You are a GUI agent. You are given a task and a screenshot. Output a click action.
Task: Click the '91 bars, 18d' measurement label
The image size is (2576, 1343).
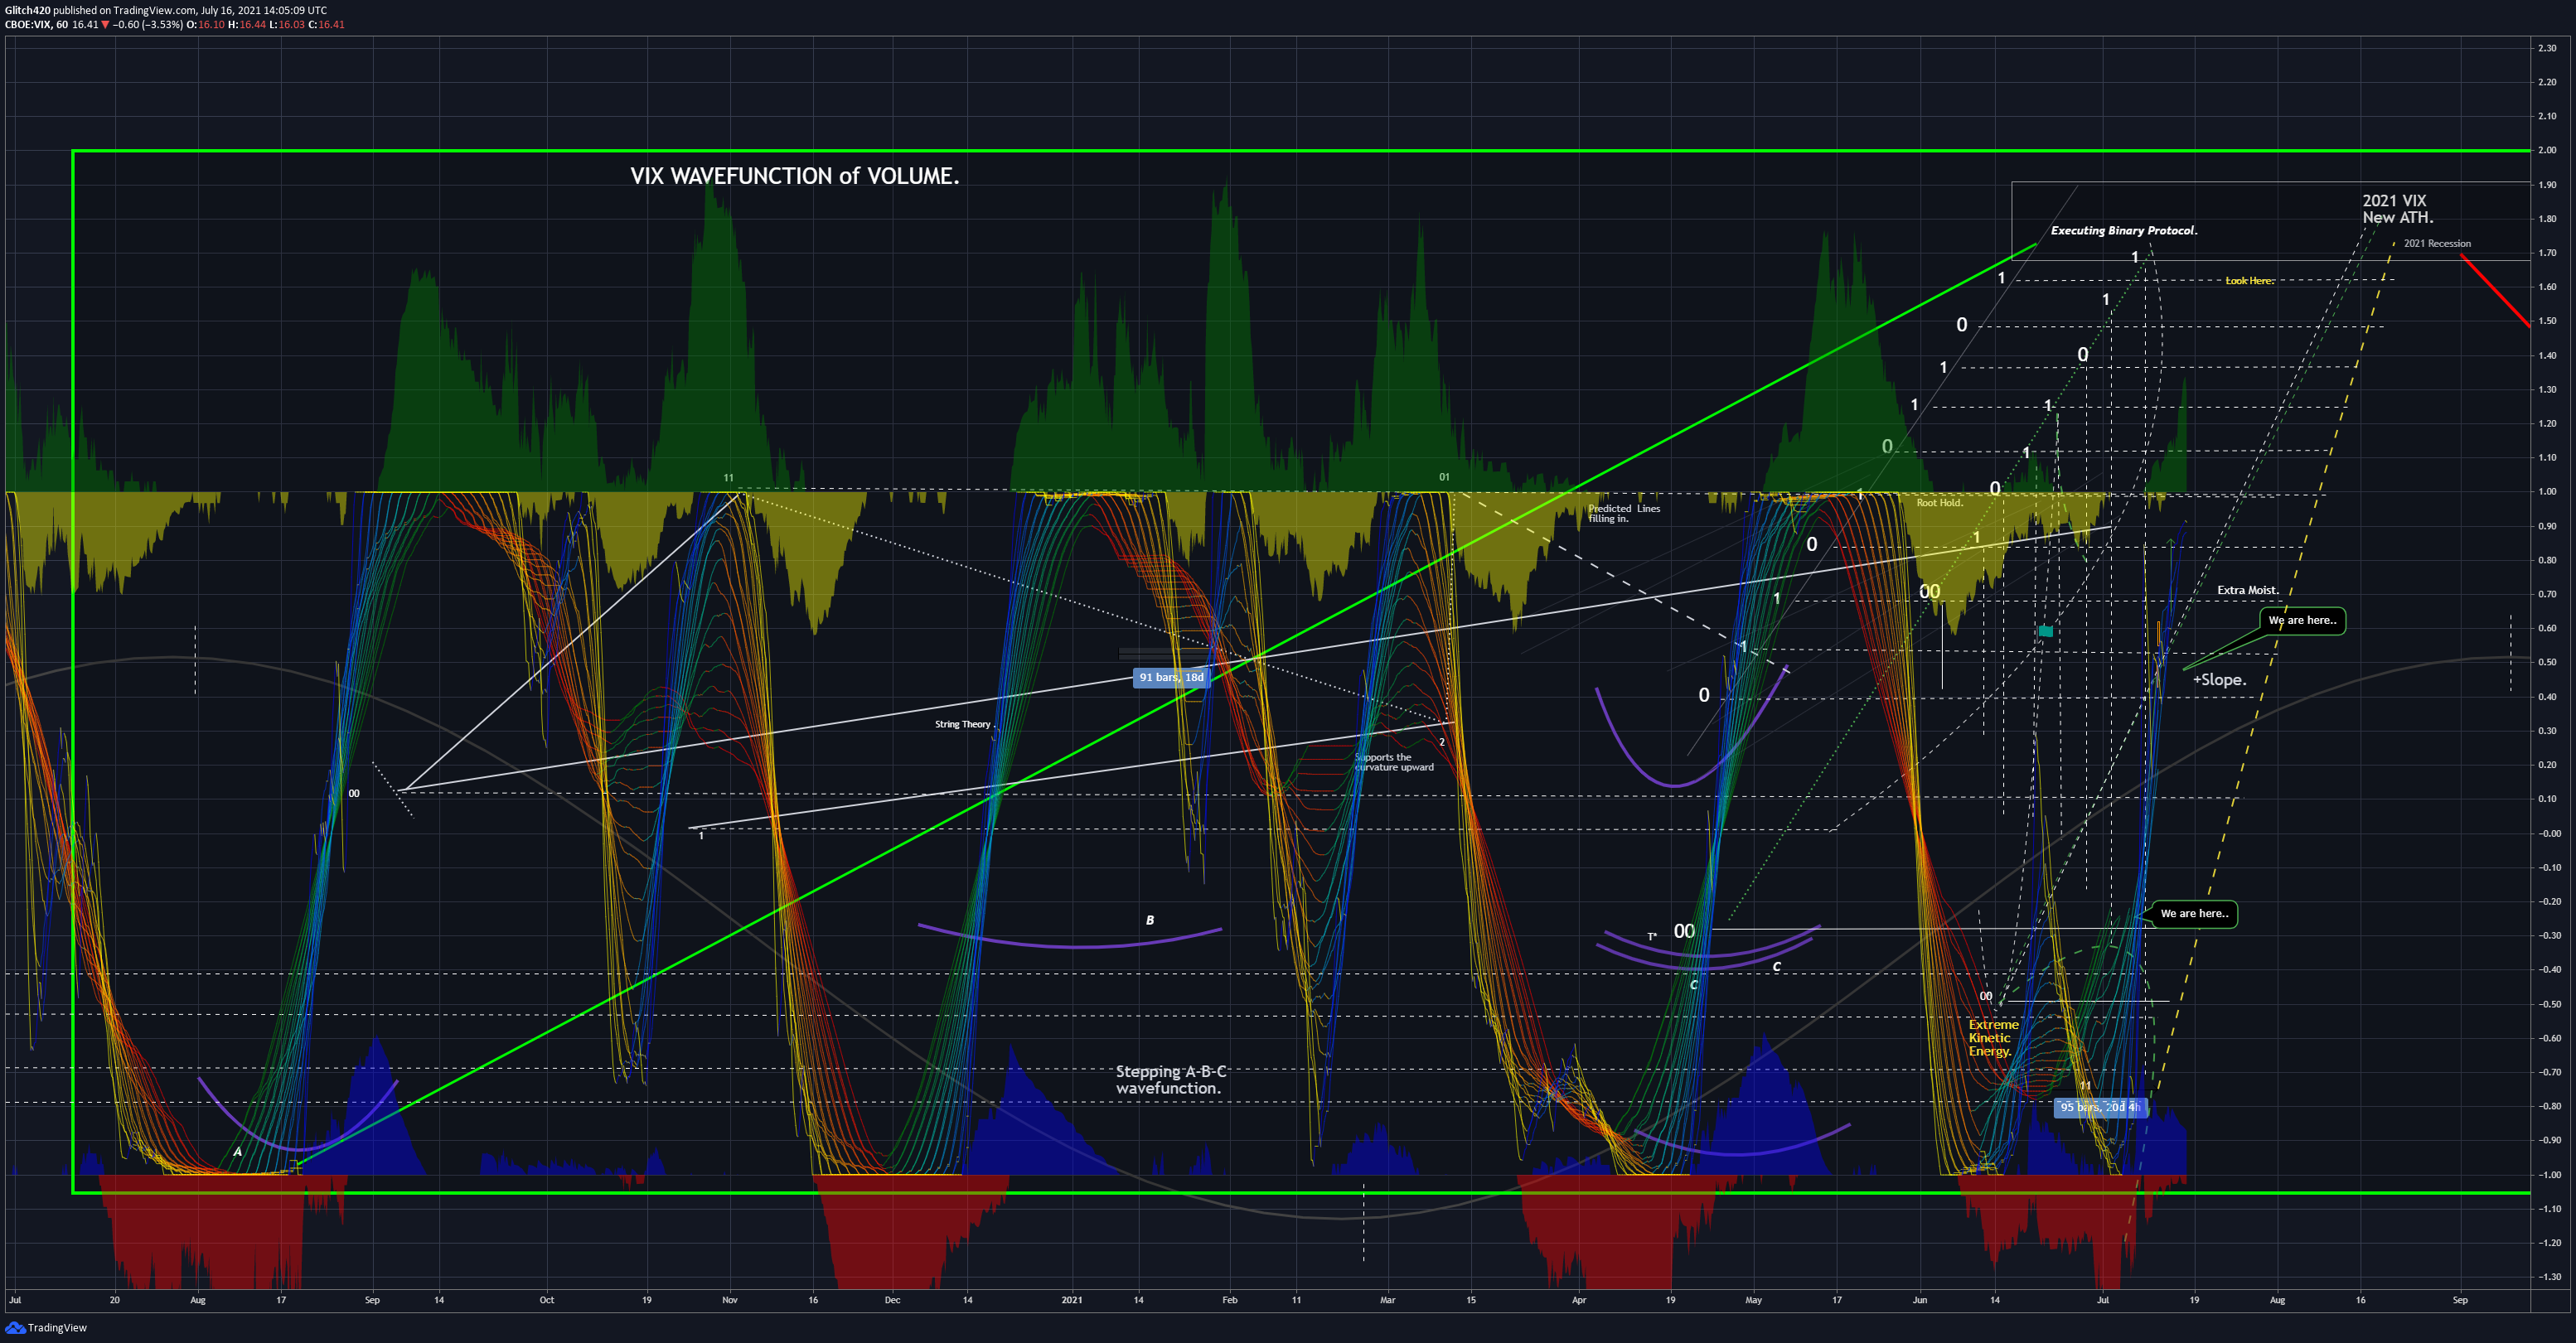[1171, 678]
